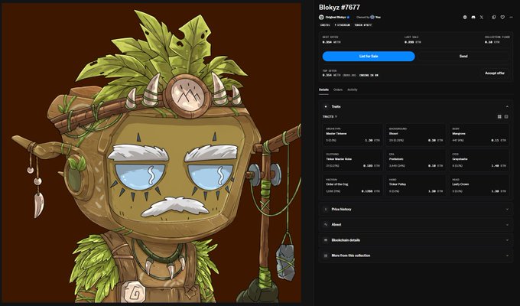
Task: Open the Clothing Tinker Master Robe trait
Action: pyautogui.click(x=353, y=160)
